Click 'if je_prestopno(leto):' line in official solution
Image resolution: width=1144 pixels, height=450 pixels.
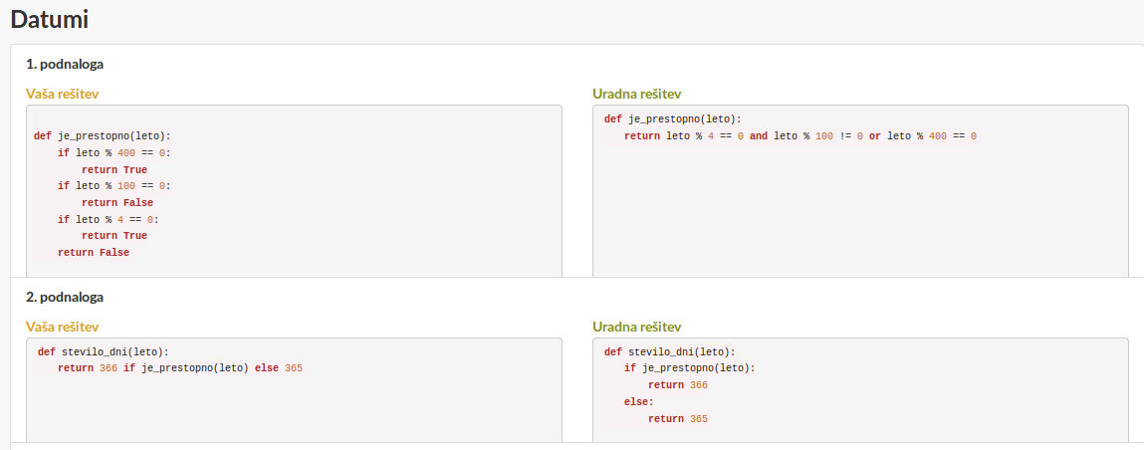[689, 368]
